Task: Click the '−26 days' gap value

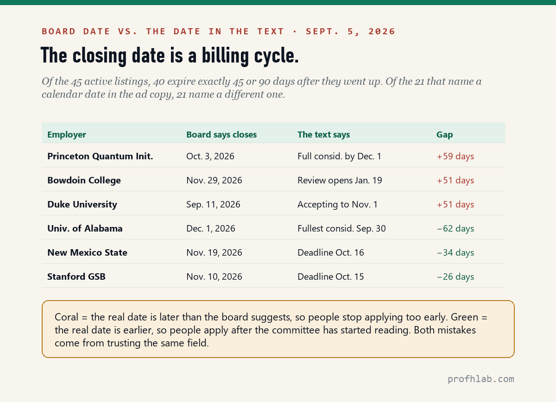Action: pyautogui.click(x=455, y=276)
